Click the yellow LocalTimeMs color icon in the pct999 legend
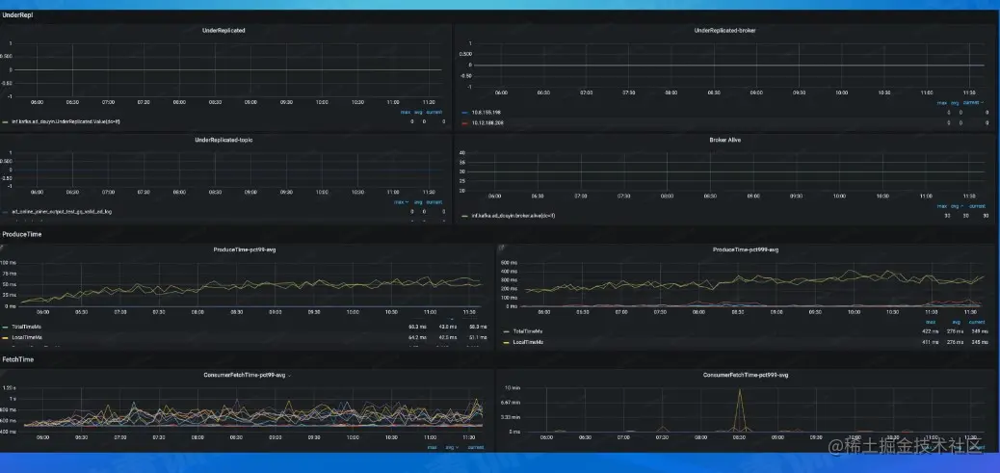The height and width of the screenshot is (473, 1000). (x=507, y=342)
